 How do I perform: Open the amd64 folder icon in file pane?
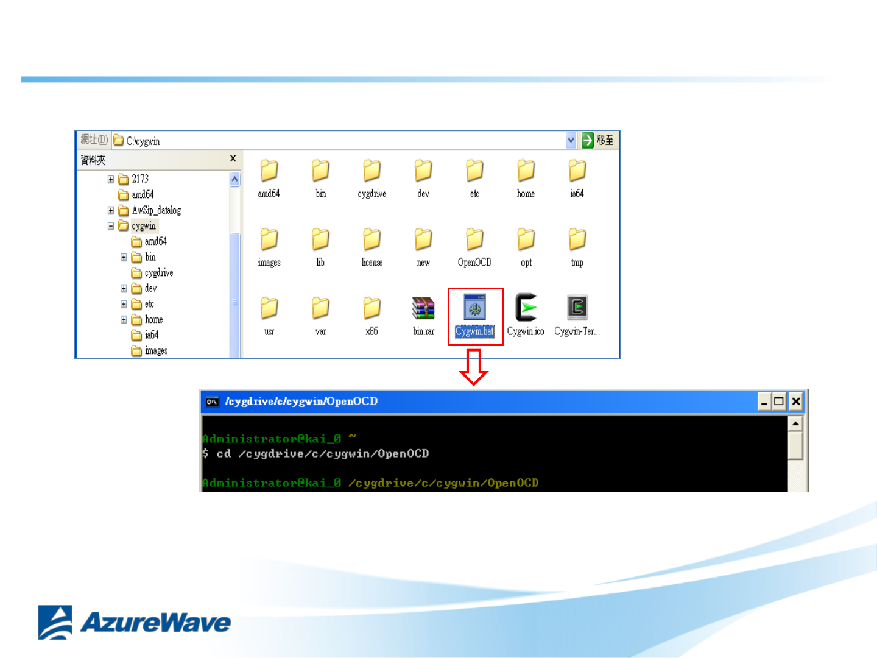click(269, 171)
